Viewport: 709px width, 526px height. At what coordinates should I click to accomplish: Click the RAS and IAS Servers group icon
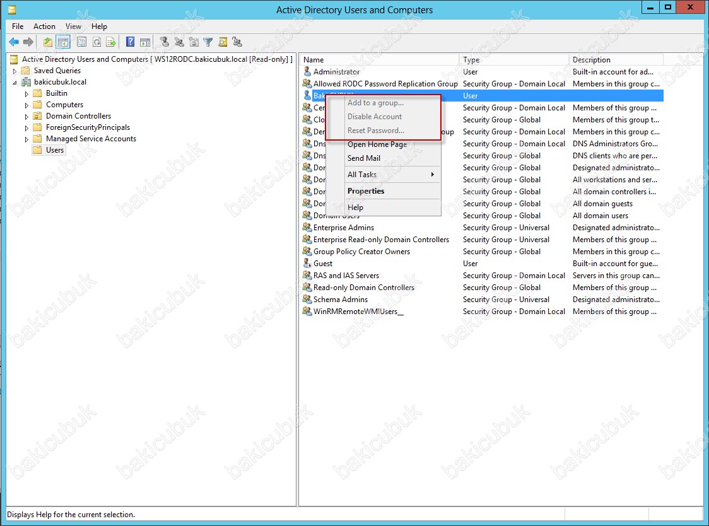point(307,275)
